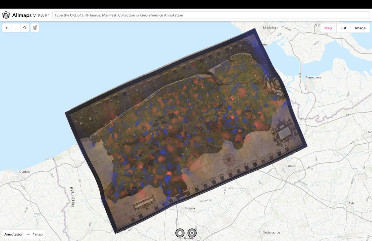Switch to the Map view tab
Image resolution: width=372 pixels, height=241 pixels.
tap(328, 28)
